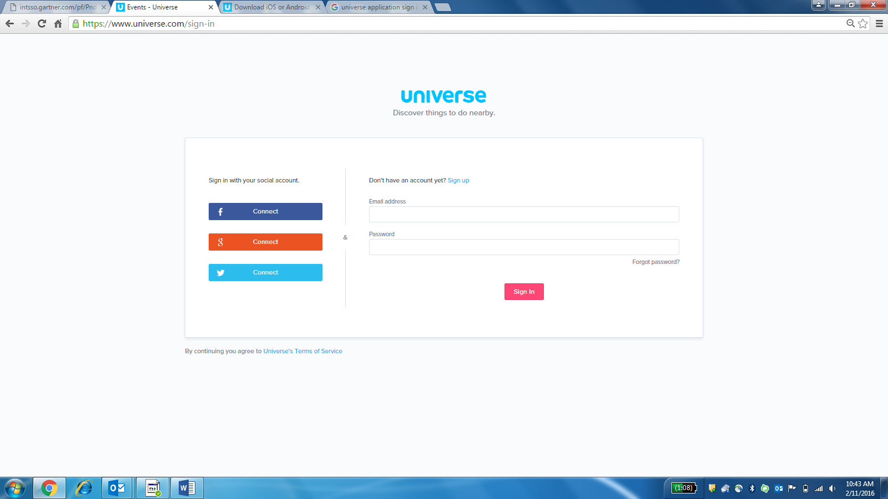Screen dimensions: 888x499
Task: Close the intsso.gartner.com tab
Action: click(103, 7)
